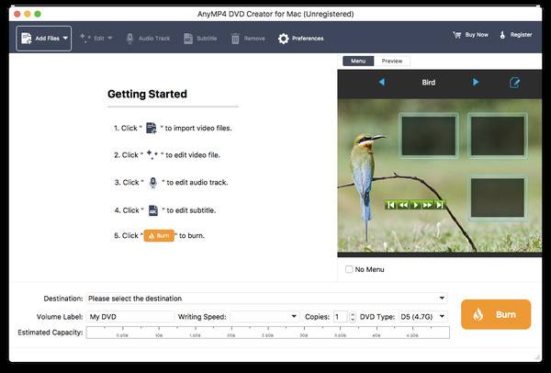This screenshot has width=551, height=373.
Task: Click the Estimated Capacity bar
Action: 268,333
